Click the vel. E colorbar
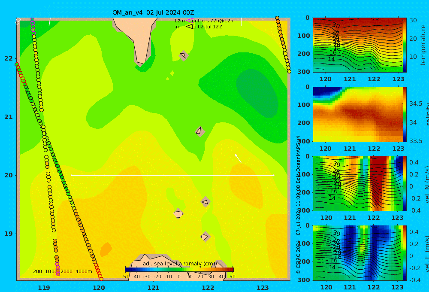Viewport: 429px width, 292px height. click(x=405, y=253)
